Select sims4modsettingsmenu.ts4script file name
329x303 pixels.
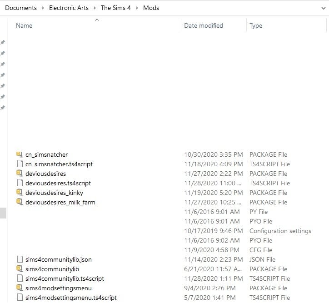pyautogui.click(x=71, y=298)
